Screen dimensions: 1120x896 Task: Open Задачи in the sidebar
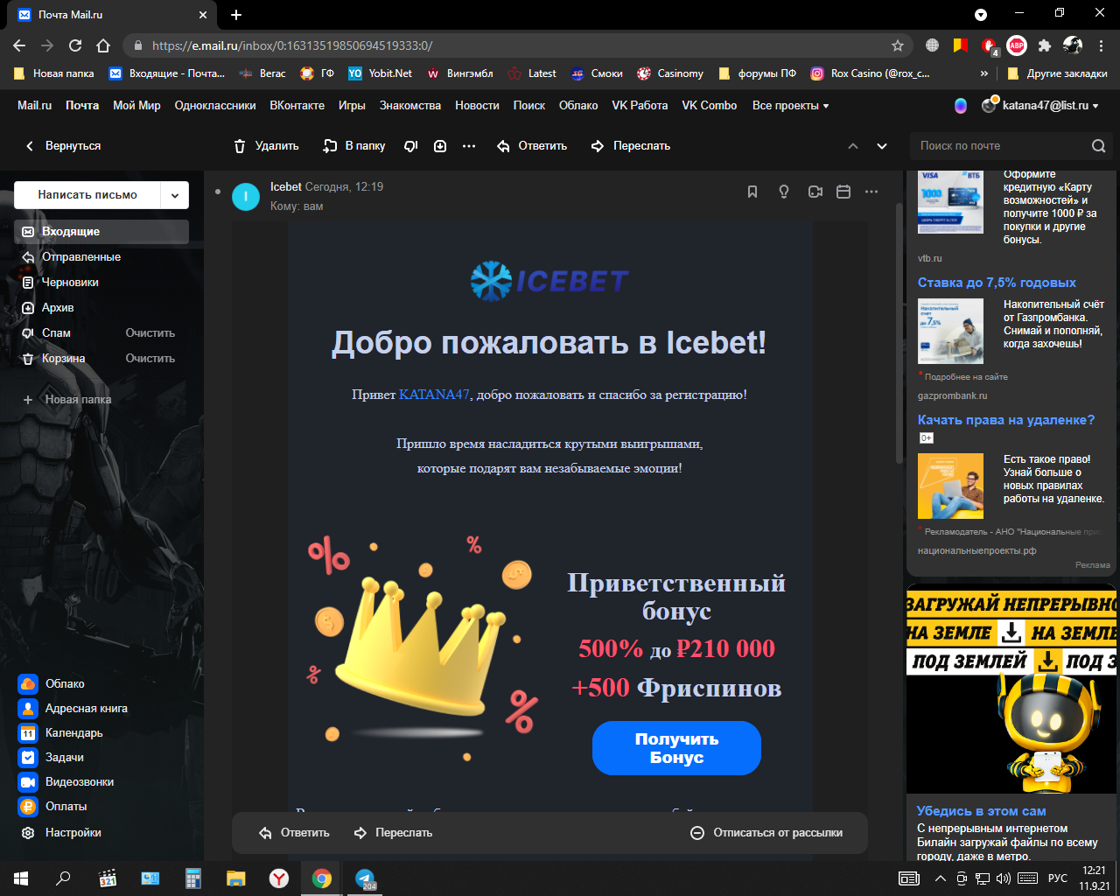point(52,757)
